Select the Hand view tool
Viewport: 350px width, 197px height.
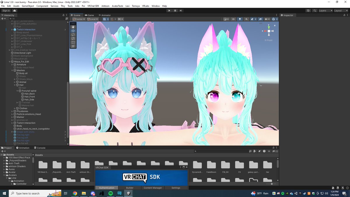point(73,27)
